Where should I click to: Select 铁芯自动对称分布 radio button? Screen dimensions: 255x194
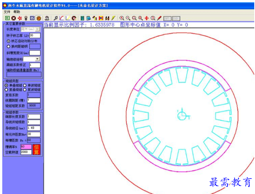[8, 41]
